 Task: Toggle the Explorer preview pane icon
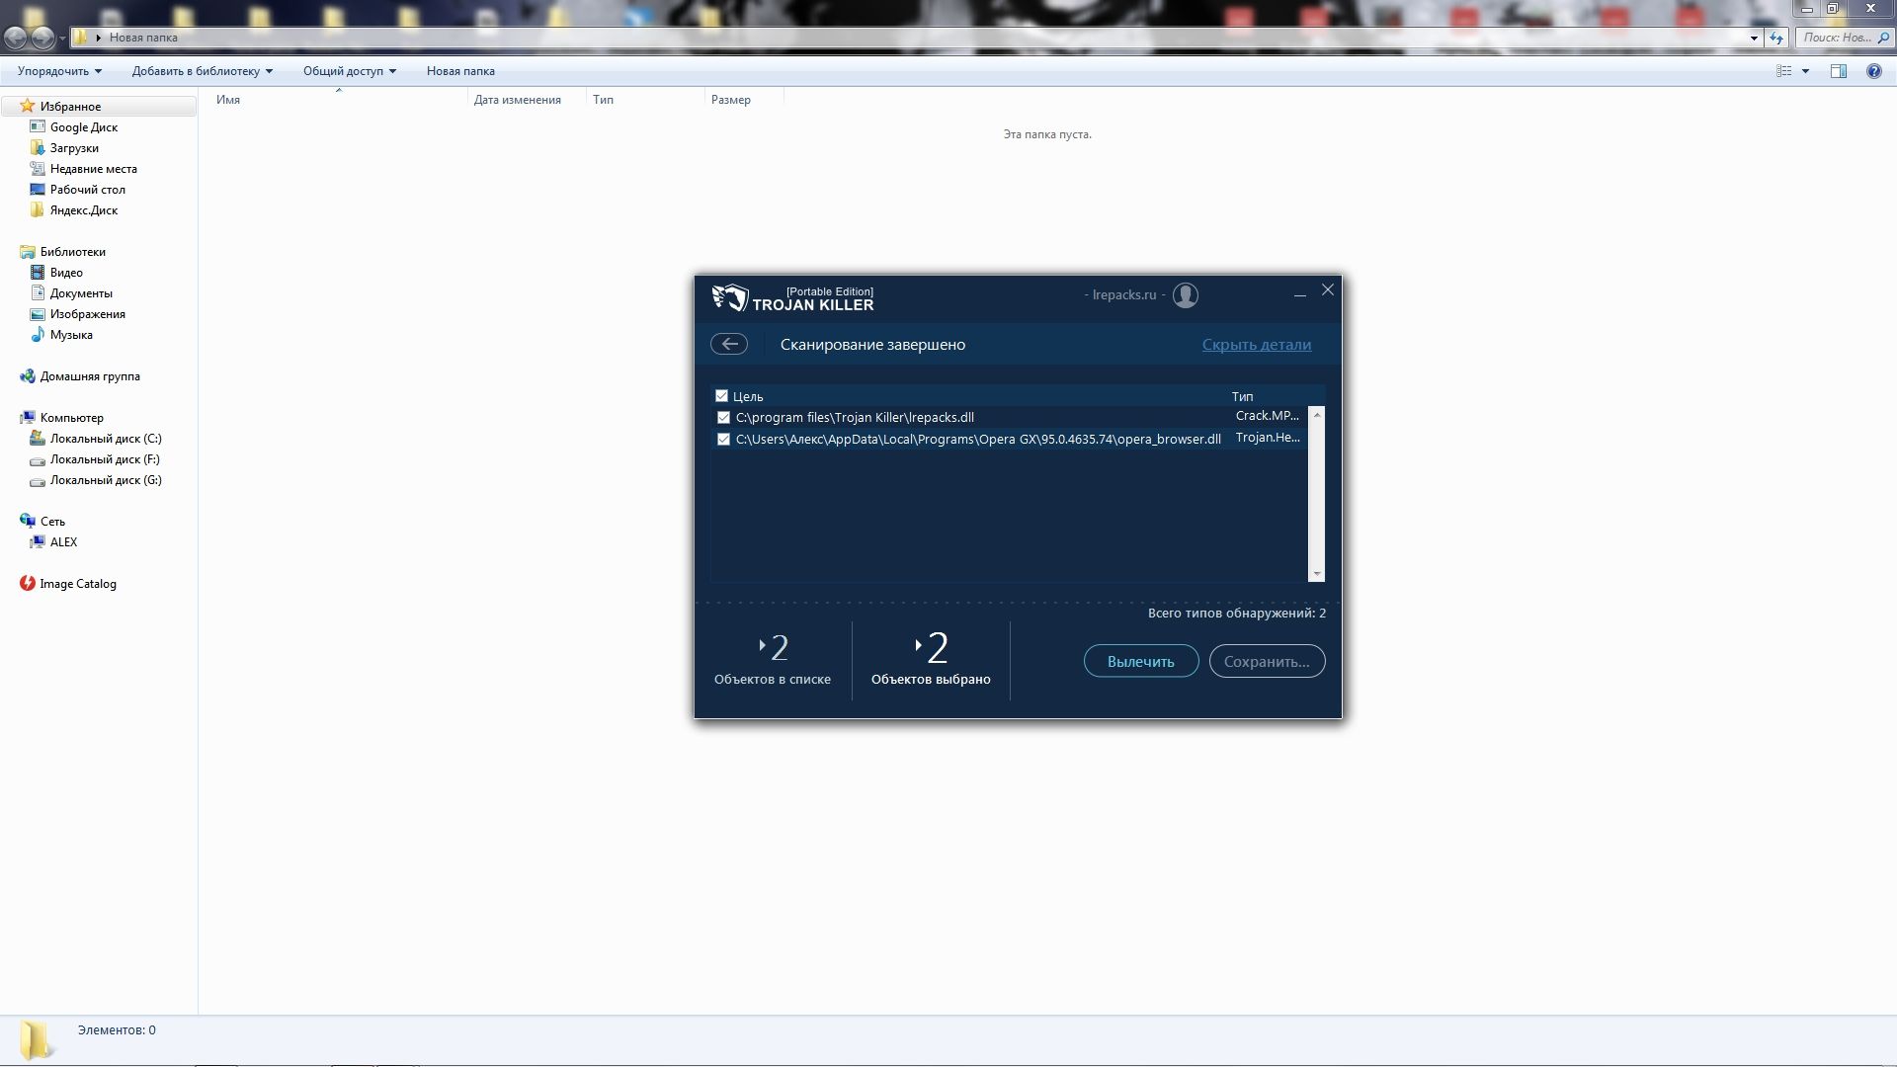click(1839, 71)
